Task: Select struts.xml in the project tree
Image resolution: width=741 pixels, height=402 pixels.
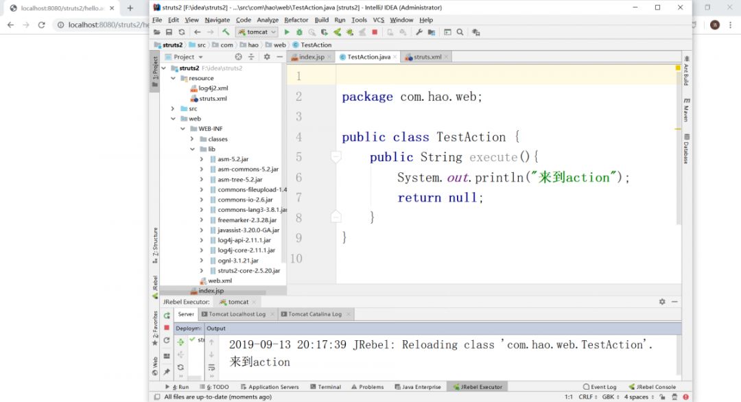Action: click(209, 98)
